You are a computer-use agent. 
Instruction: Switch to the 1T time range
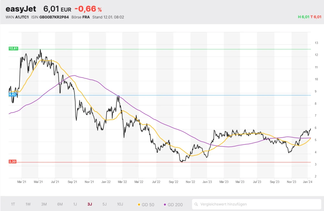point(13,204)
